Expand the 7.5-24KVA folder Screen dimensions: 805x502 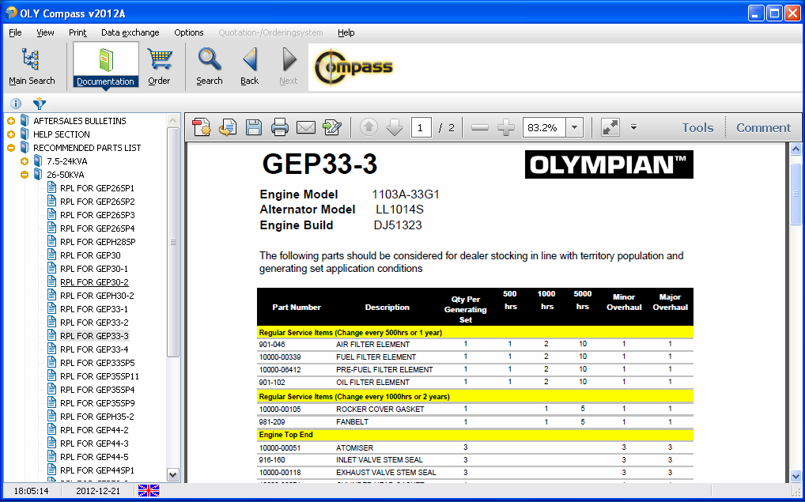[x=25, y=161]
